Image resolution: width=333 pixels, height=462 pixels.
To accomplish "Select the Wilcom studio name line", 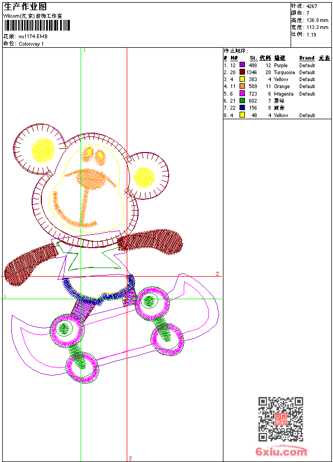I will tap(32, 16).
